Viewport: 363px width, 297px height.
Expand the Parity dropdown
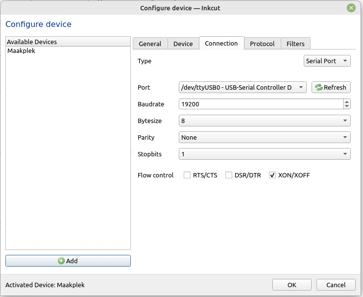[265, 137]
